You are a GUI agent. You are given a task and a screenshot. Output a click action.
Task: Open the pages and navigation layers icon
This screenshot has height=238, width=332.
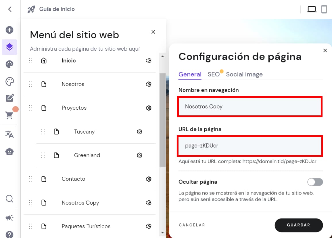9,47
